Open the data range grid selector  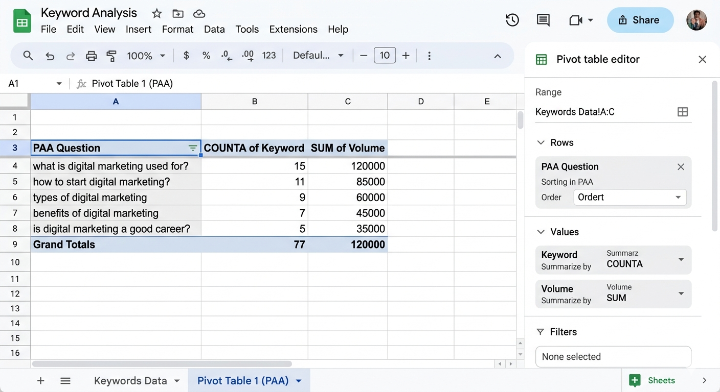683,112
